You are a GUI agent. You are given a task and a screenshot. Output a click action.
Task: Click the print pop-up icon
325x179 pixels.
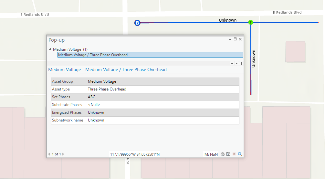[x=222, y=154]
